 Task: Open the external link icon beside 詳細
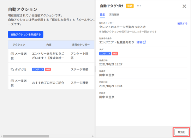144,42
